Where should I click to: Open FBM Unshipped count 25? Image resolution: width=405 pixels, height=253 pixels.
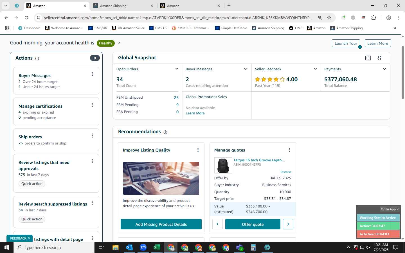click(176, 98)
